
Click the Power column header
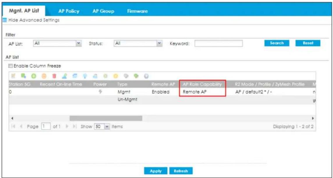pos(100,84)
